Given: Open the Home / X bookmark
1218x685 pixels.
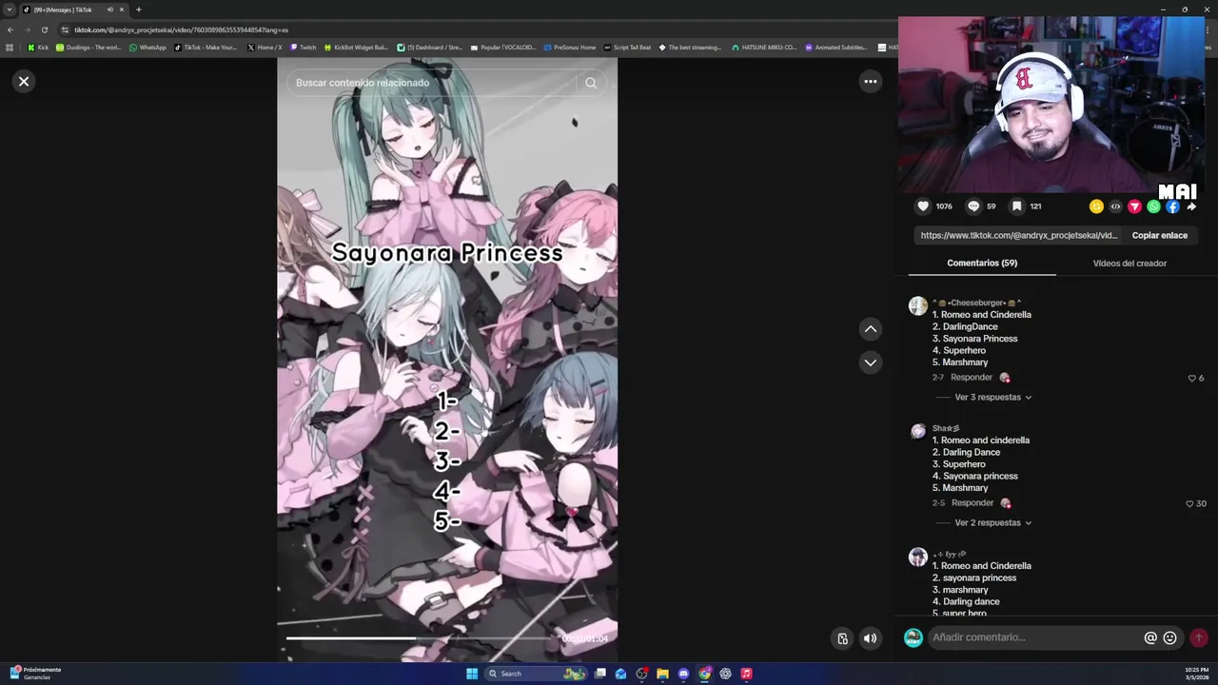Looking at the screenshot, I should pyautogui.click(x=264, y=48).
